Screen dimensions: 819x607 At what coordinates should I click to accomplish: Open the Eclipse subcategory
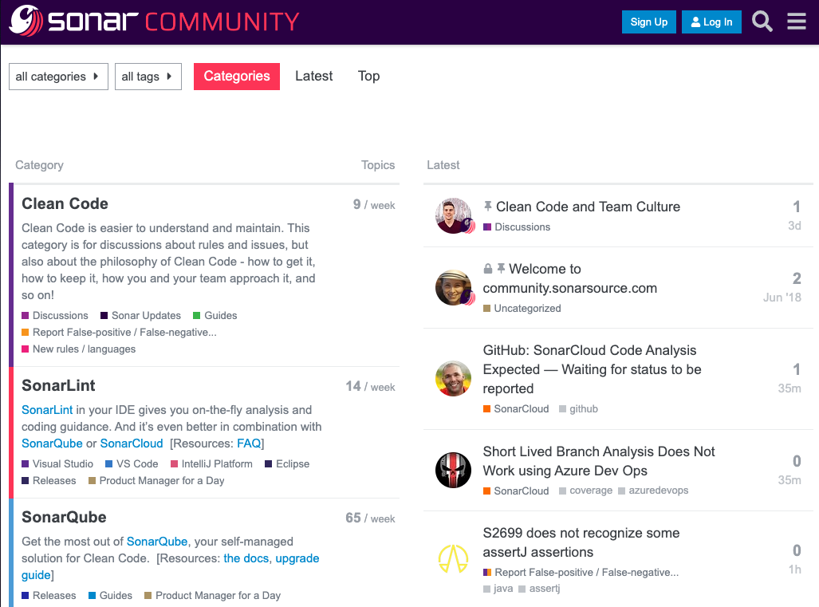pyautogui.click(x=287, y=464)
